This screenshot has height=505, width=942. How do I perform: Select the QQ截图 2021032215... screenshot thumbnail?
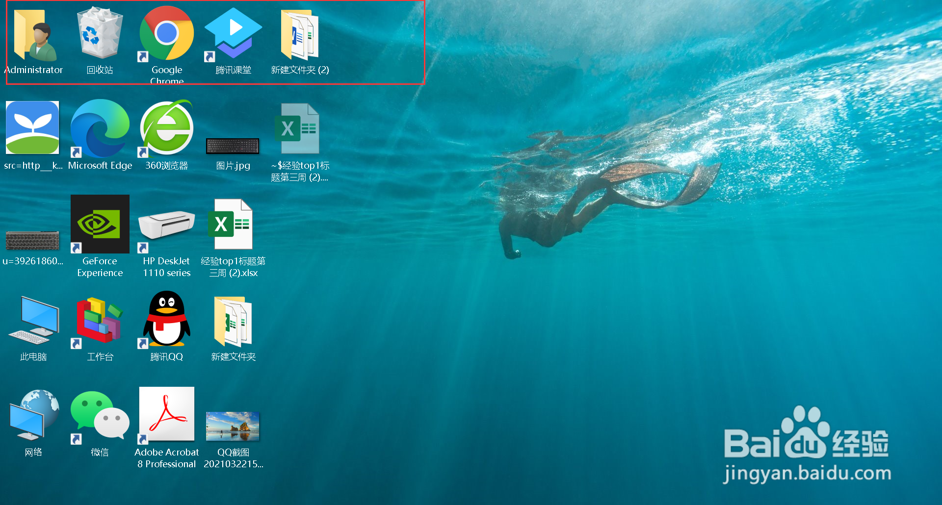[x=233, y=427]
